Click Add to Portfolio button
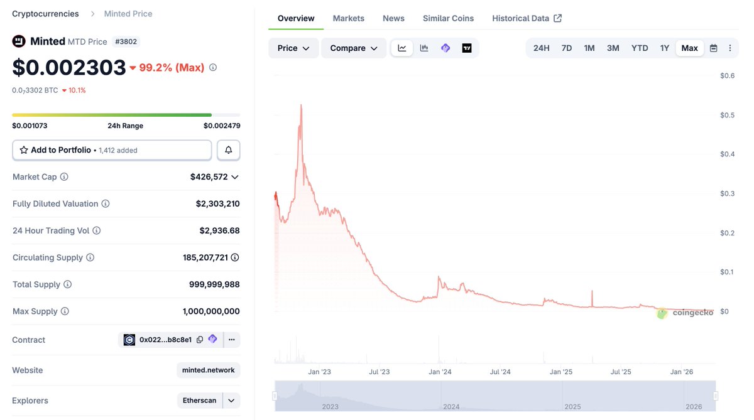This screenshot has width=754, height=420. [x=112, y=150]
